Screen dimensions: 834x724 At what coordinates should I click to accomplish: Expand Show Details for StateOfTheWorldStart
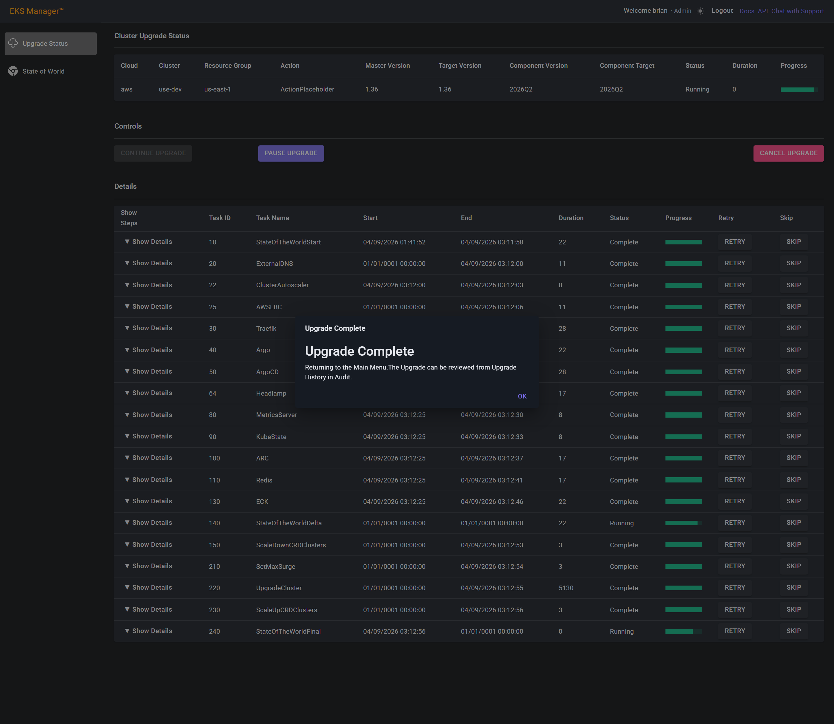(148, 242)
